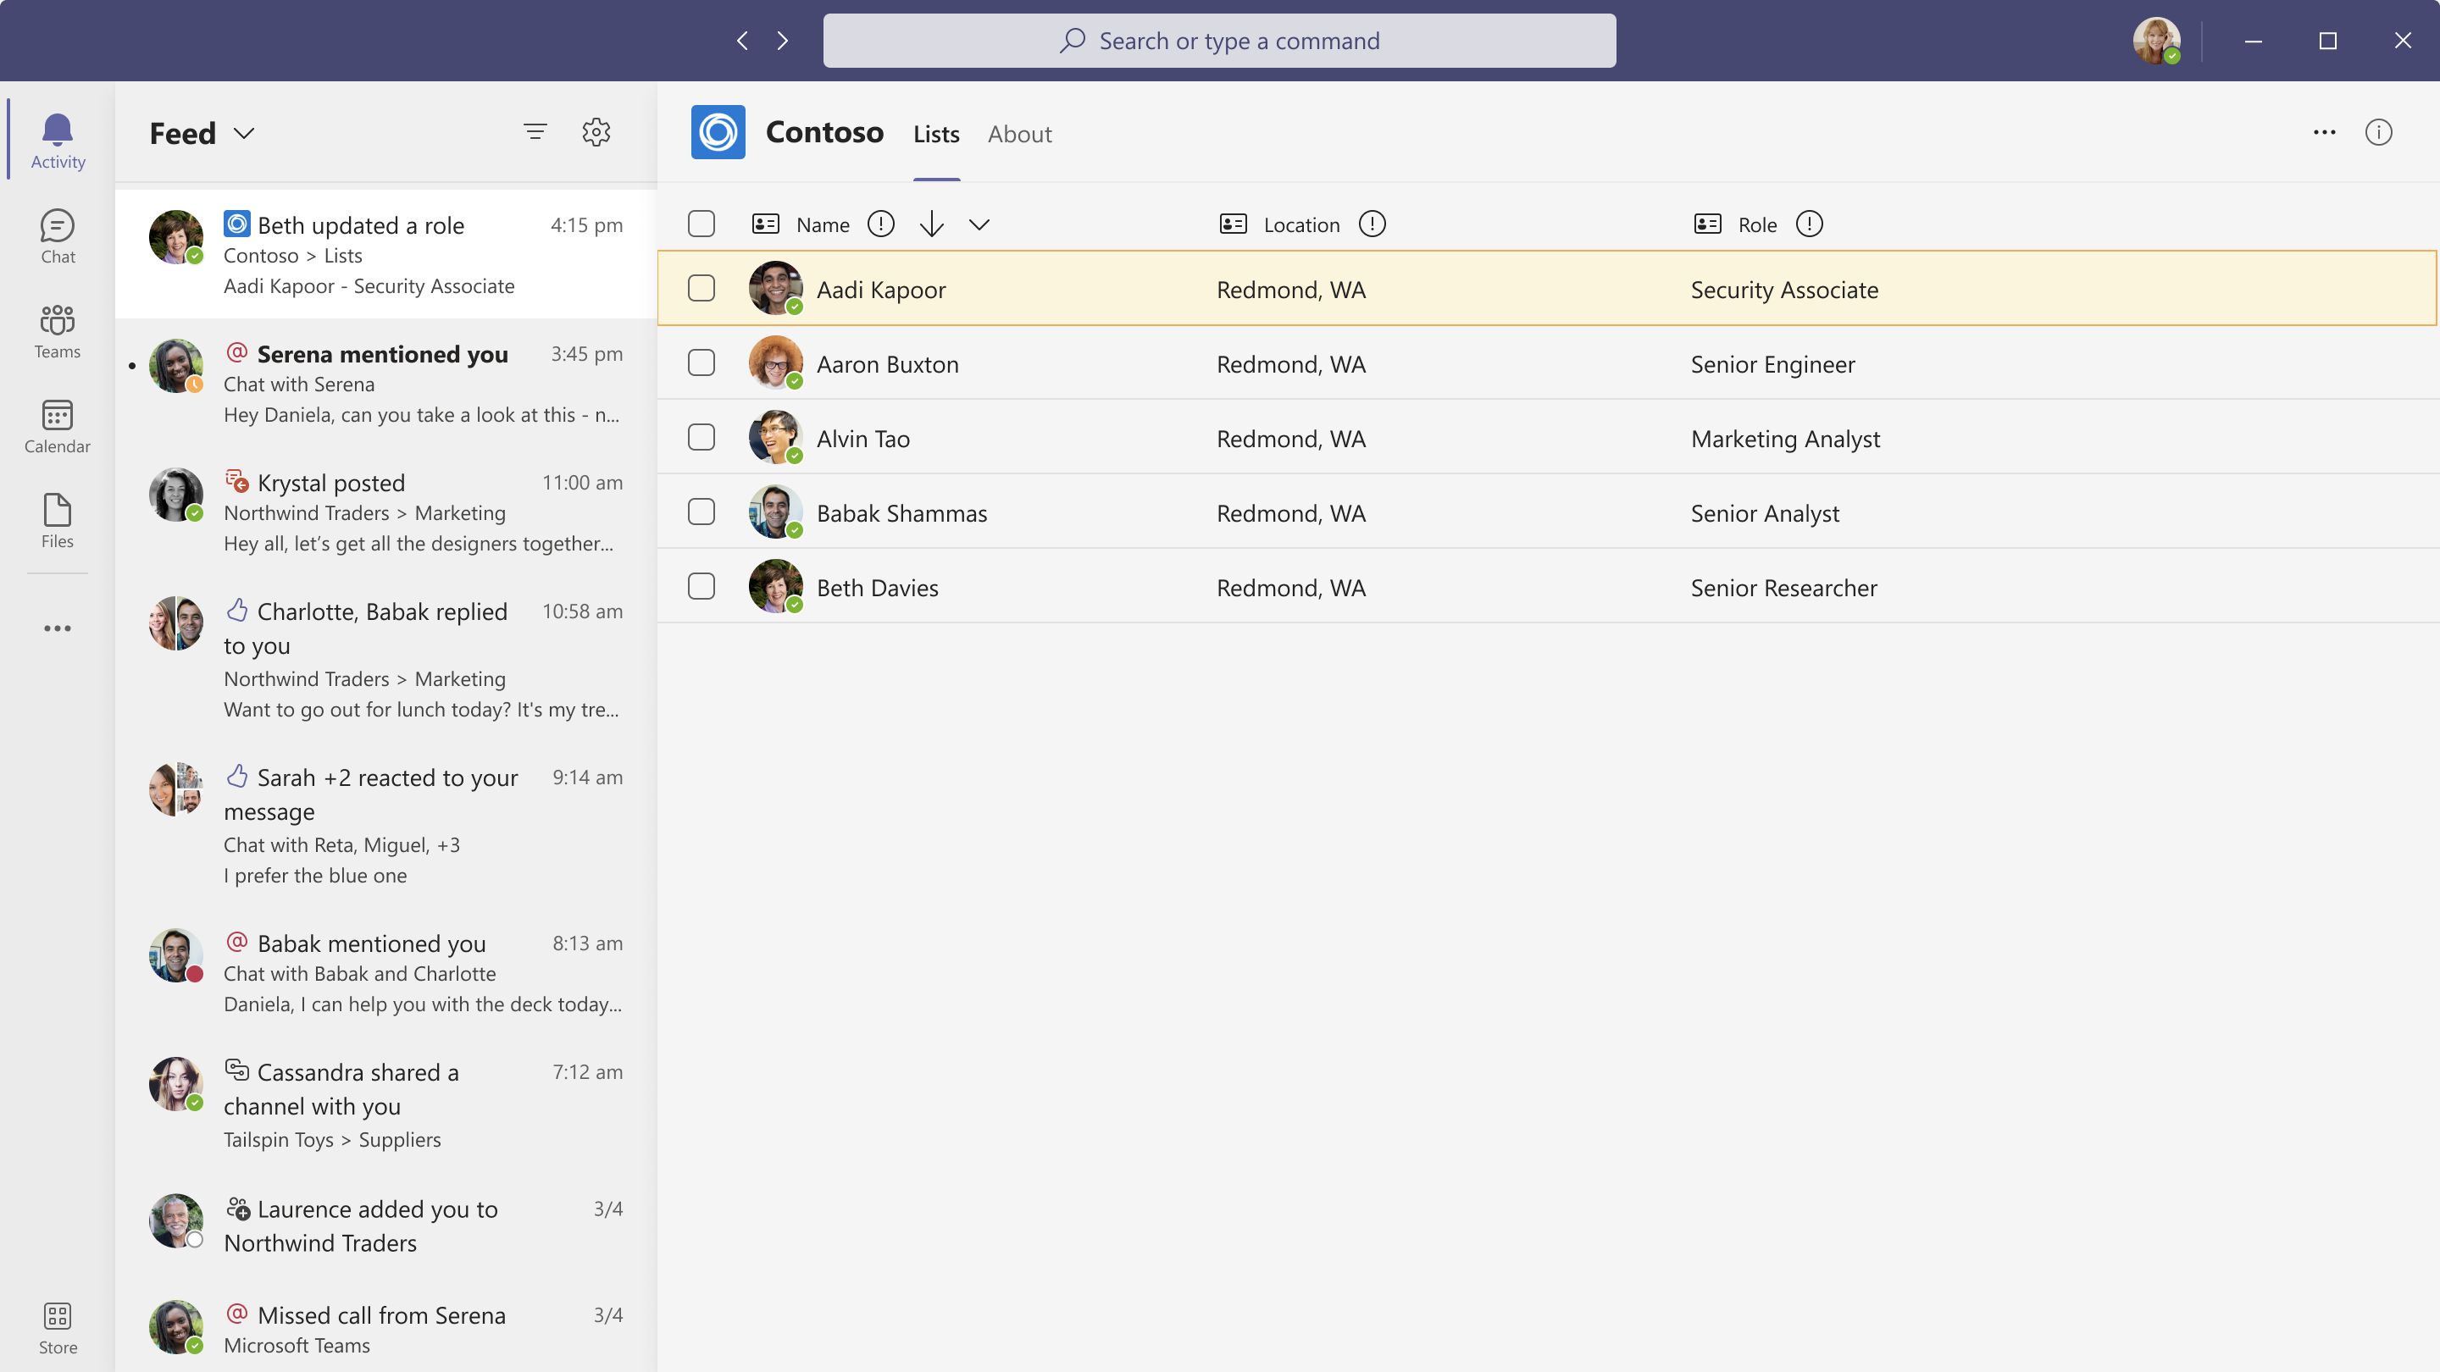
Task: Toggle checkbox for Aaron Buxton row
Action: [x=702, y=363]
